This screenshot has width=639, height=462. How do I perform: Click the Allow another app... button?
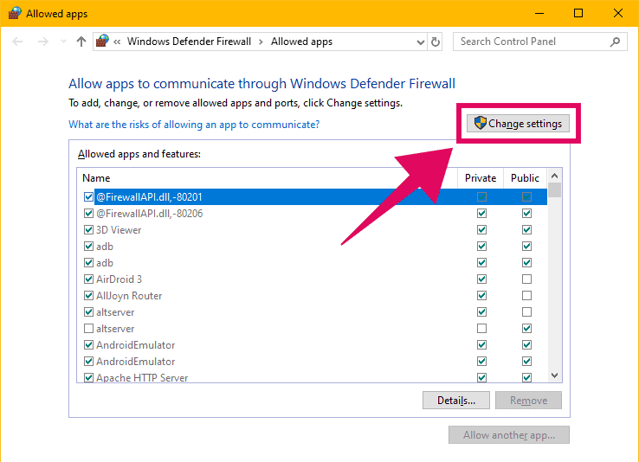[509, 434]
